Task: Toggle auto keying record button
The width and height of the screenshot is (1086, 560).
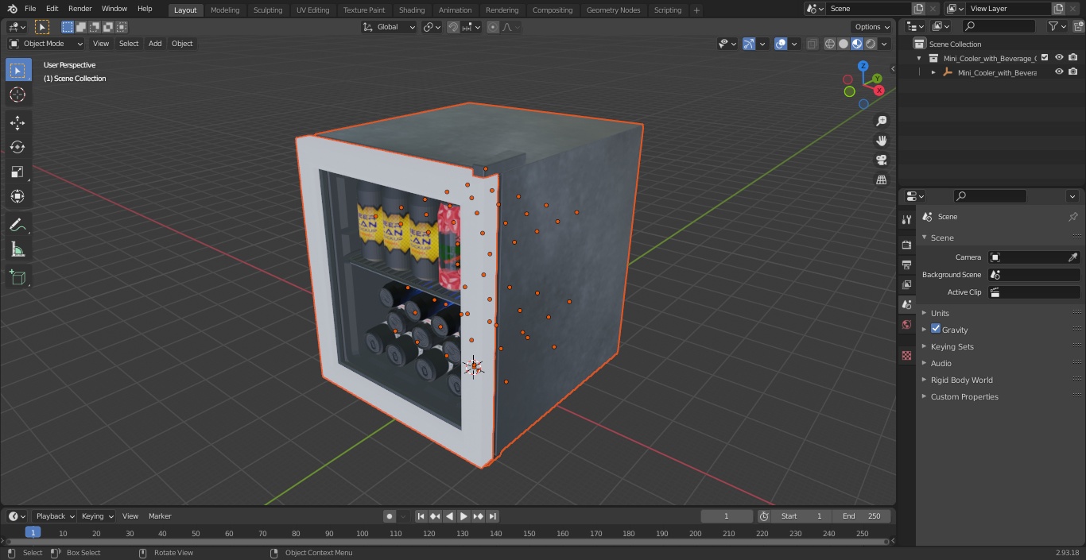Action: [390, 516]
